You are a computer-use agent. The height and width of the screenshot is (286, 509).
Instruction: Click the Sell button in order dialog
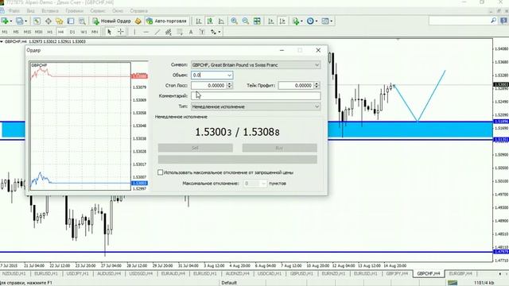coord(195,148)
